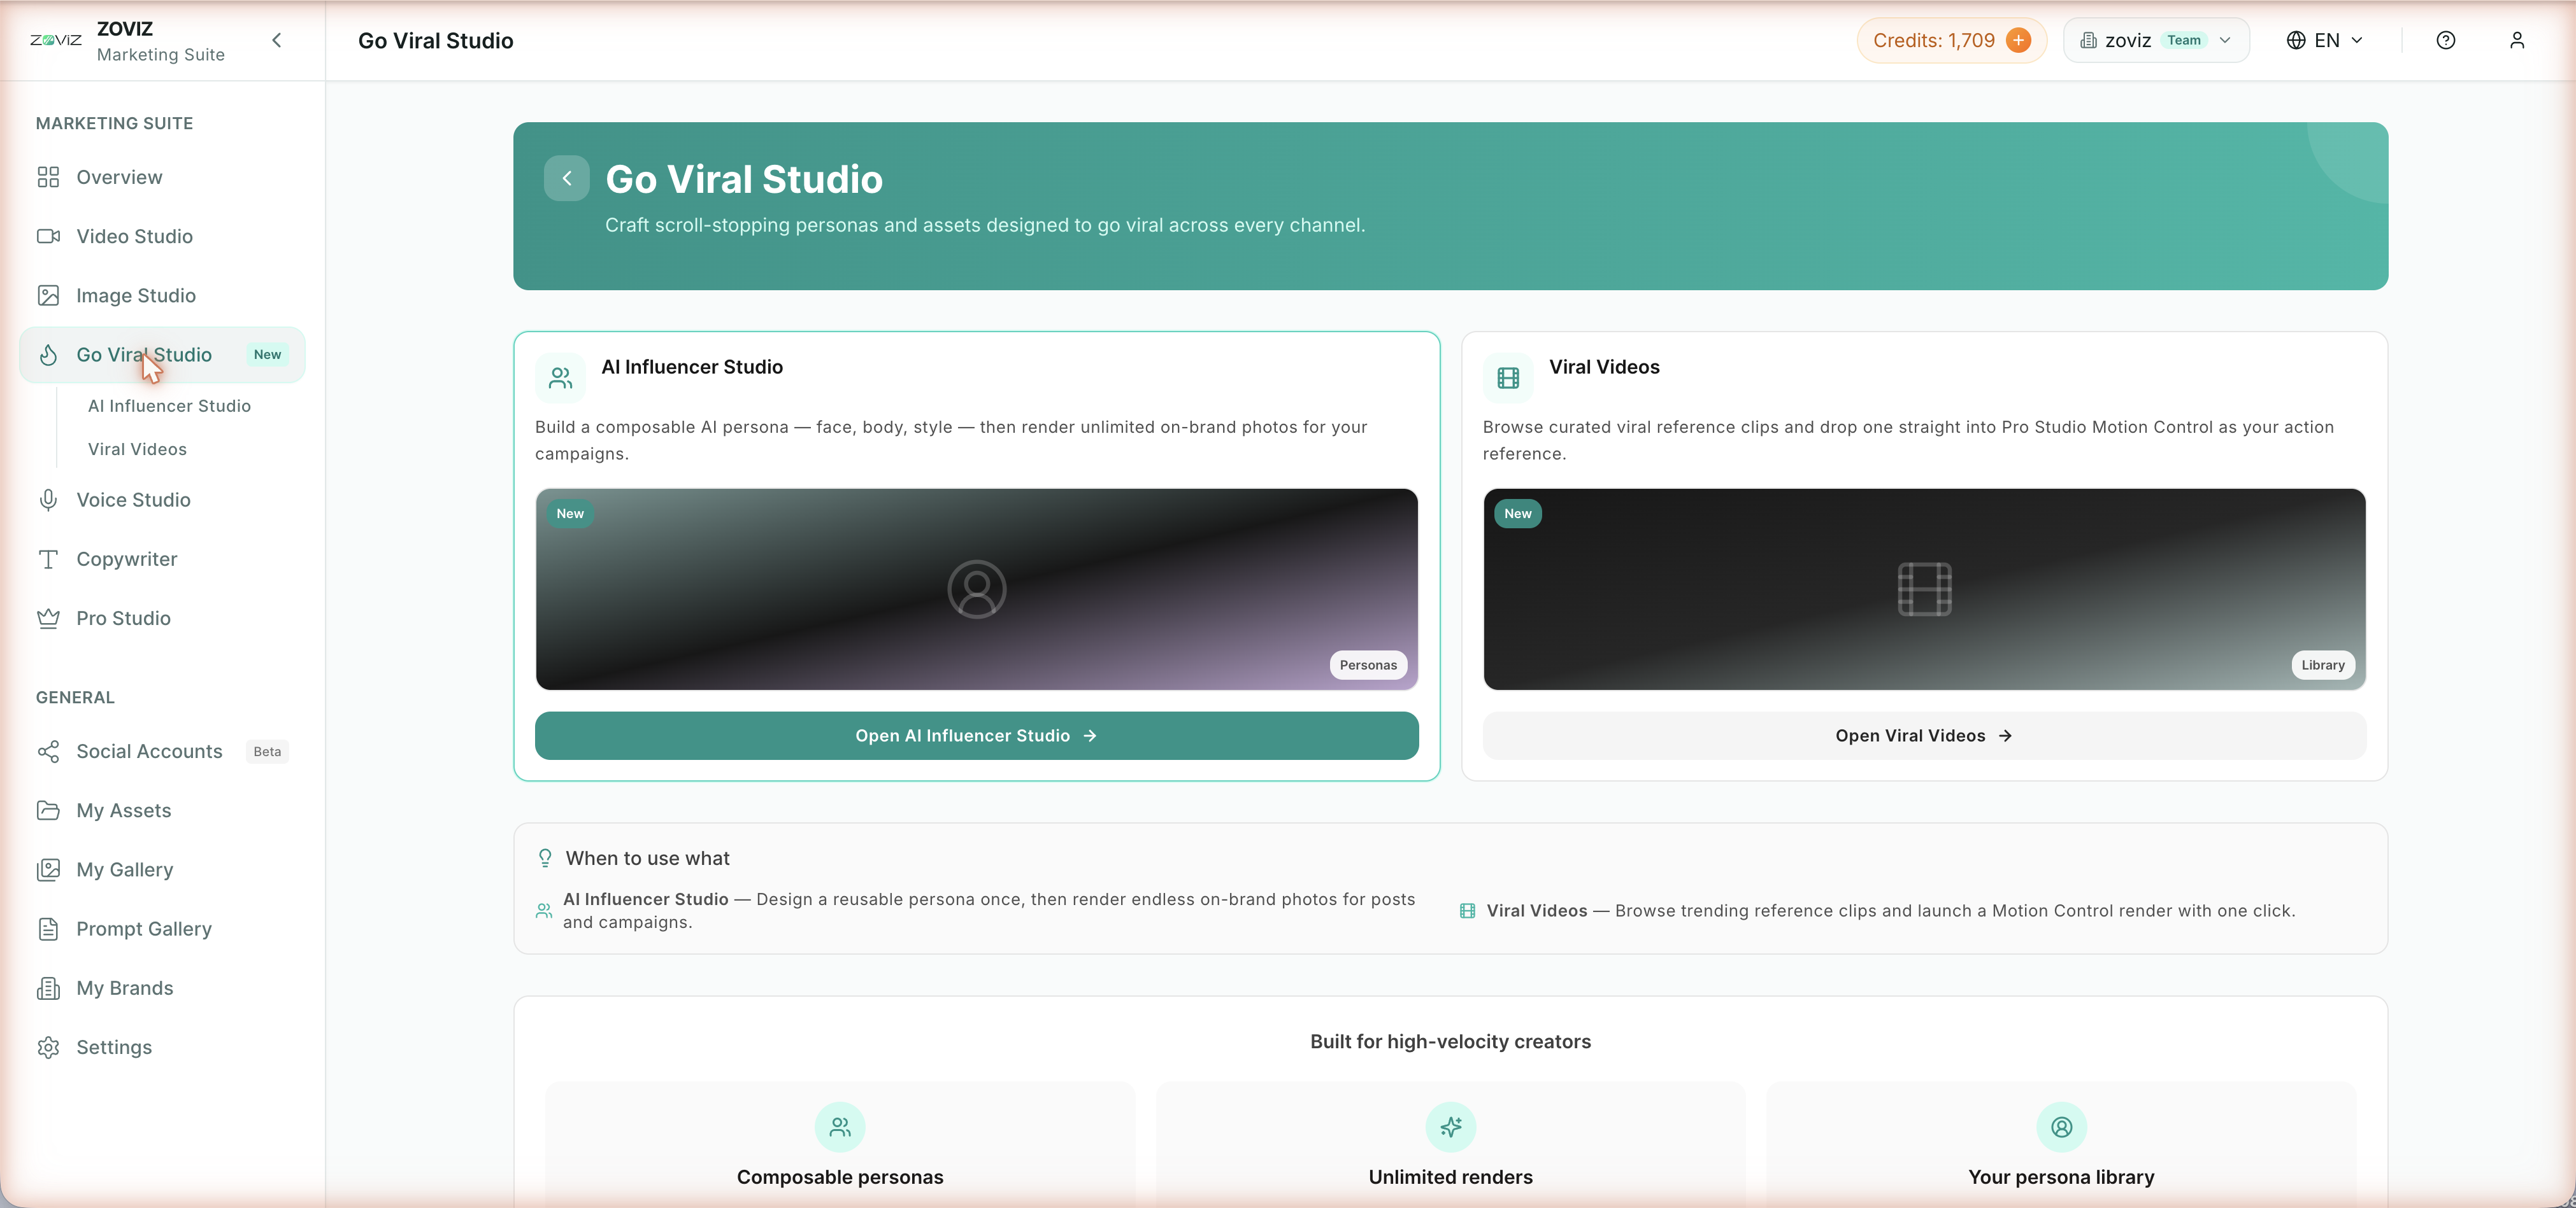The image size is (2576, 1208).
Task: Click the Library tag on preview
Action: pos(2323,664)
